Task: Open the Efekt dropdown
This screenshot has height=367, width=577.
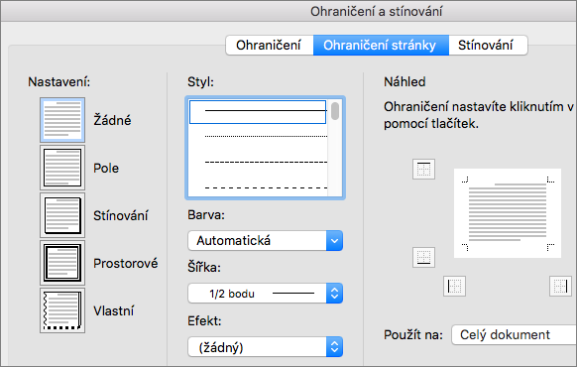Action: coord(265,347)
